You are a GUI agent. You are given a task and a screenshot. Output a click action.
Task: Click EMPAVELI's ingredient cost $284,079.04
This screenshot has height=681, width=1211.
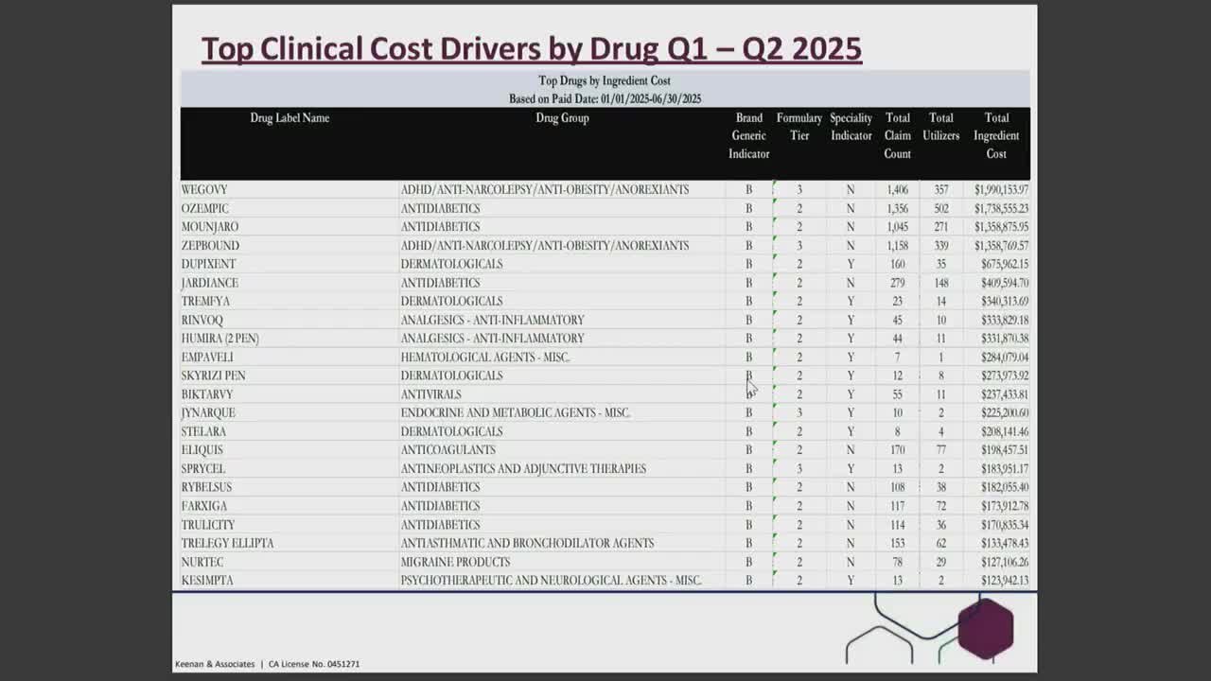(1004, 358)
